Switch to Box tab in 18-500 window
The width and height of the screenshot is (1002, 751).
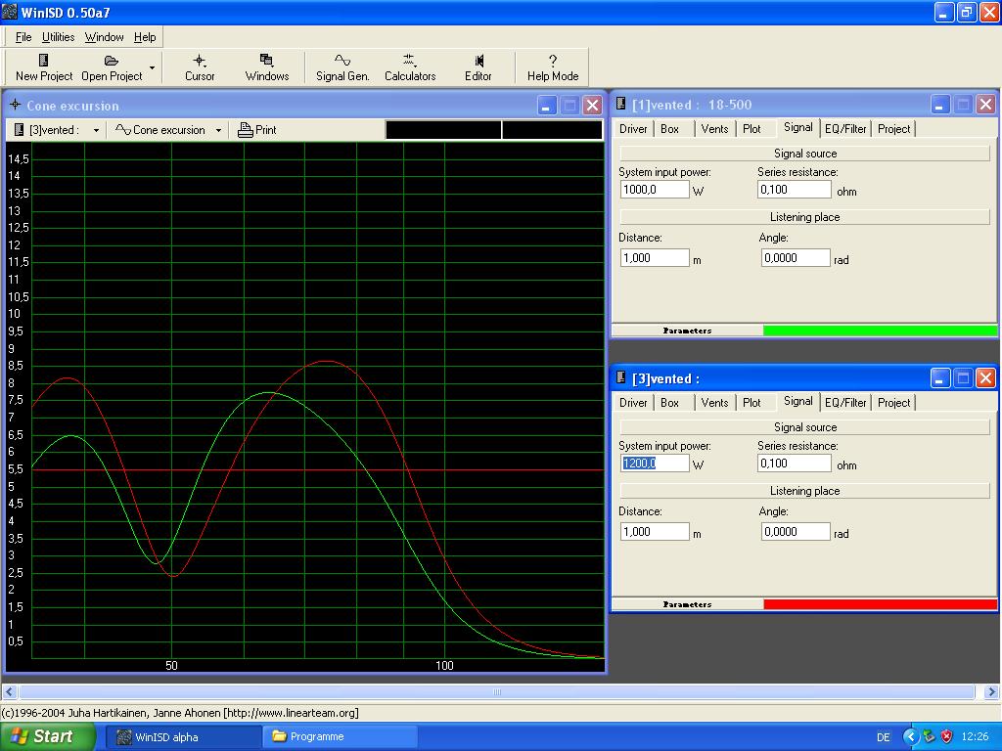[669, 129]
